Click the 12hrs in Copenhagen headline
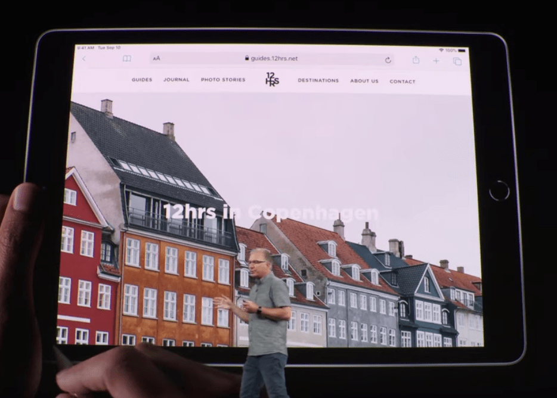Image resolution: width=557 pixels, height=398 pixels. click(271, 212)
